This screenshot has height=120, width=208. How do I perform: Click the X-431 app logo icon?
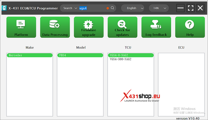click(x=4, y=8)
